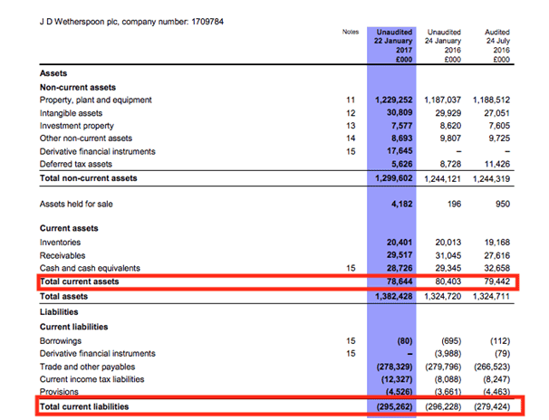Click the 'Current income tax liabilities' label
Viewport: 549px width, 420px height.
(91, 379)
